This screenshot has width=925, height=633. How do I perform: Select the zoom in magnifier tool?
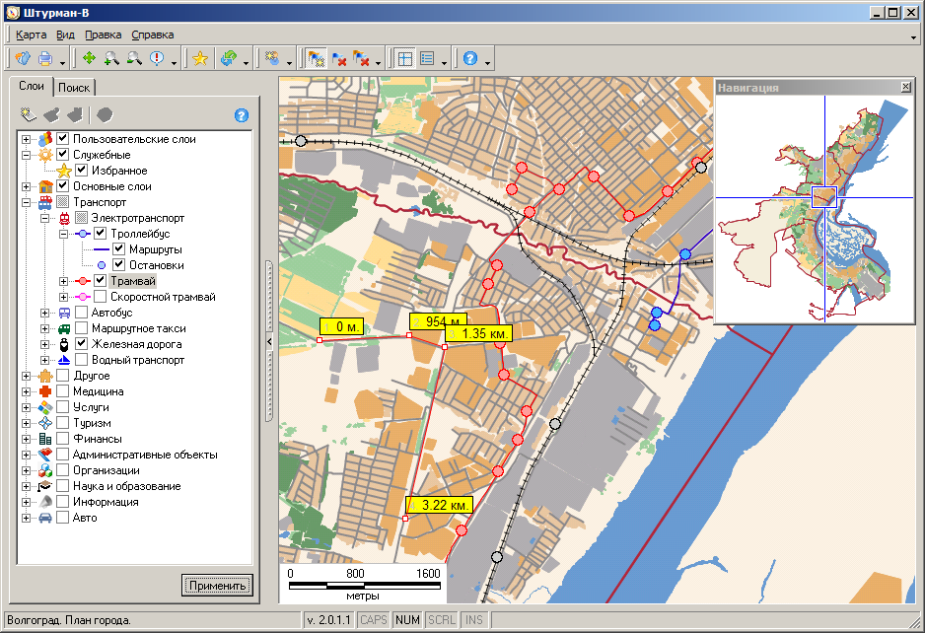point(111,58)
